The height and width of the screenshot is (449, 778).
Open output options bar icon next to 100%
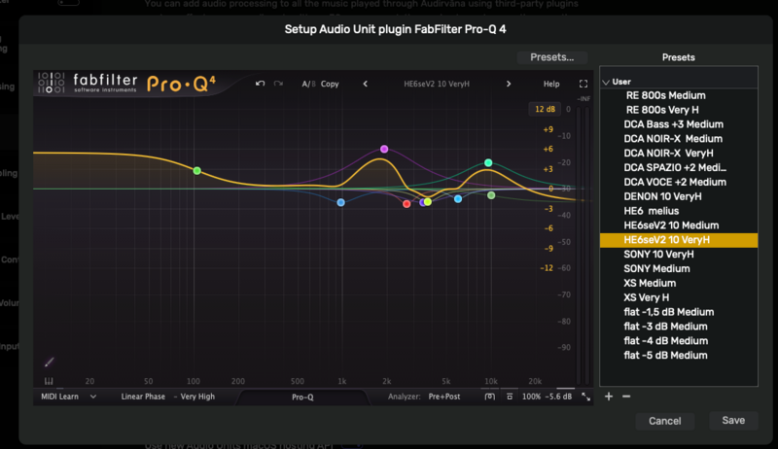click(510, 397)
